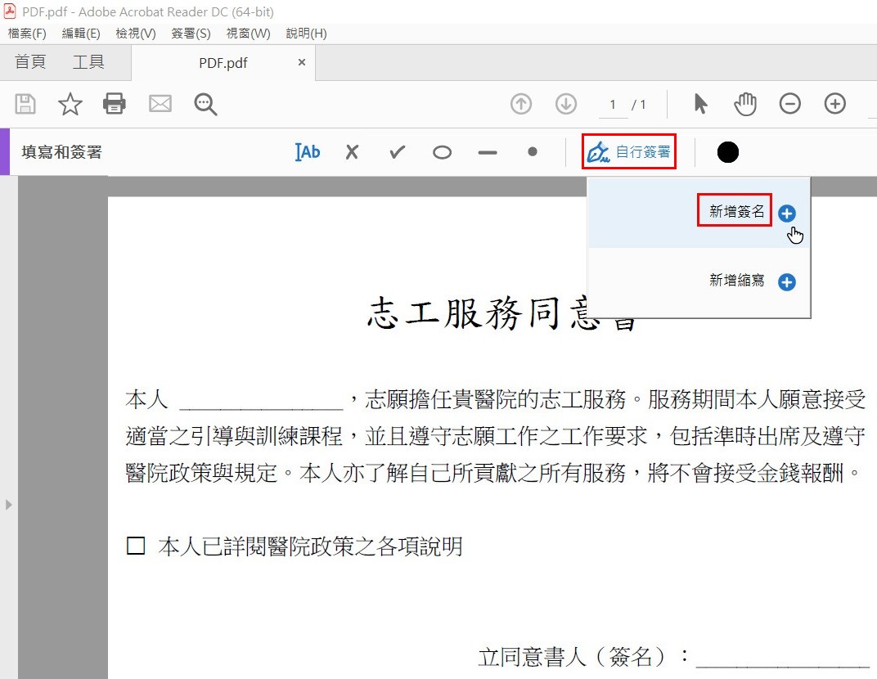The width and height of the screenshot is (877, 679).
Task: Open the 檔案(F) menu
Action: tap(27, 34)
